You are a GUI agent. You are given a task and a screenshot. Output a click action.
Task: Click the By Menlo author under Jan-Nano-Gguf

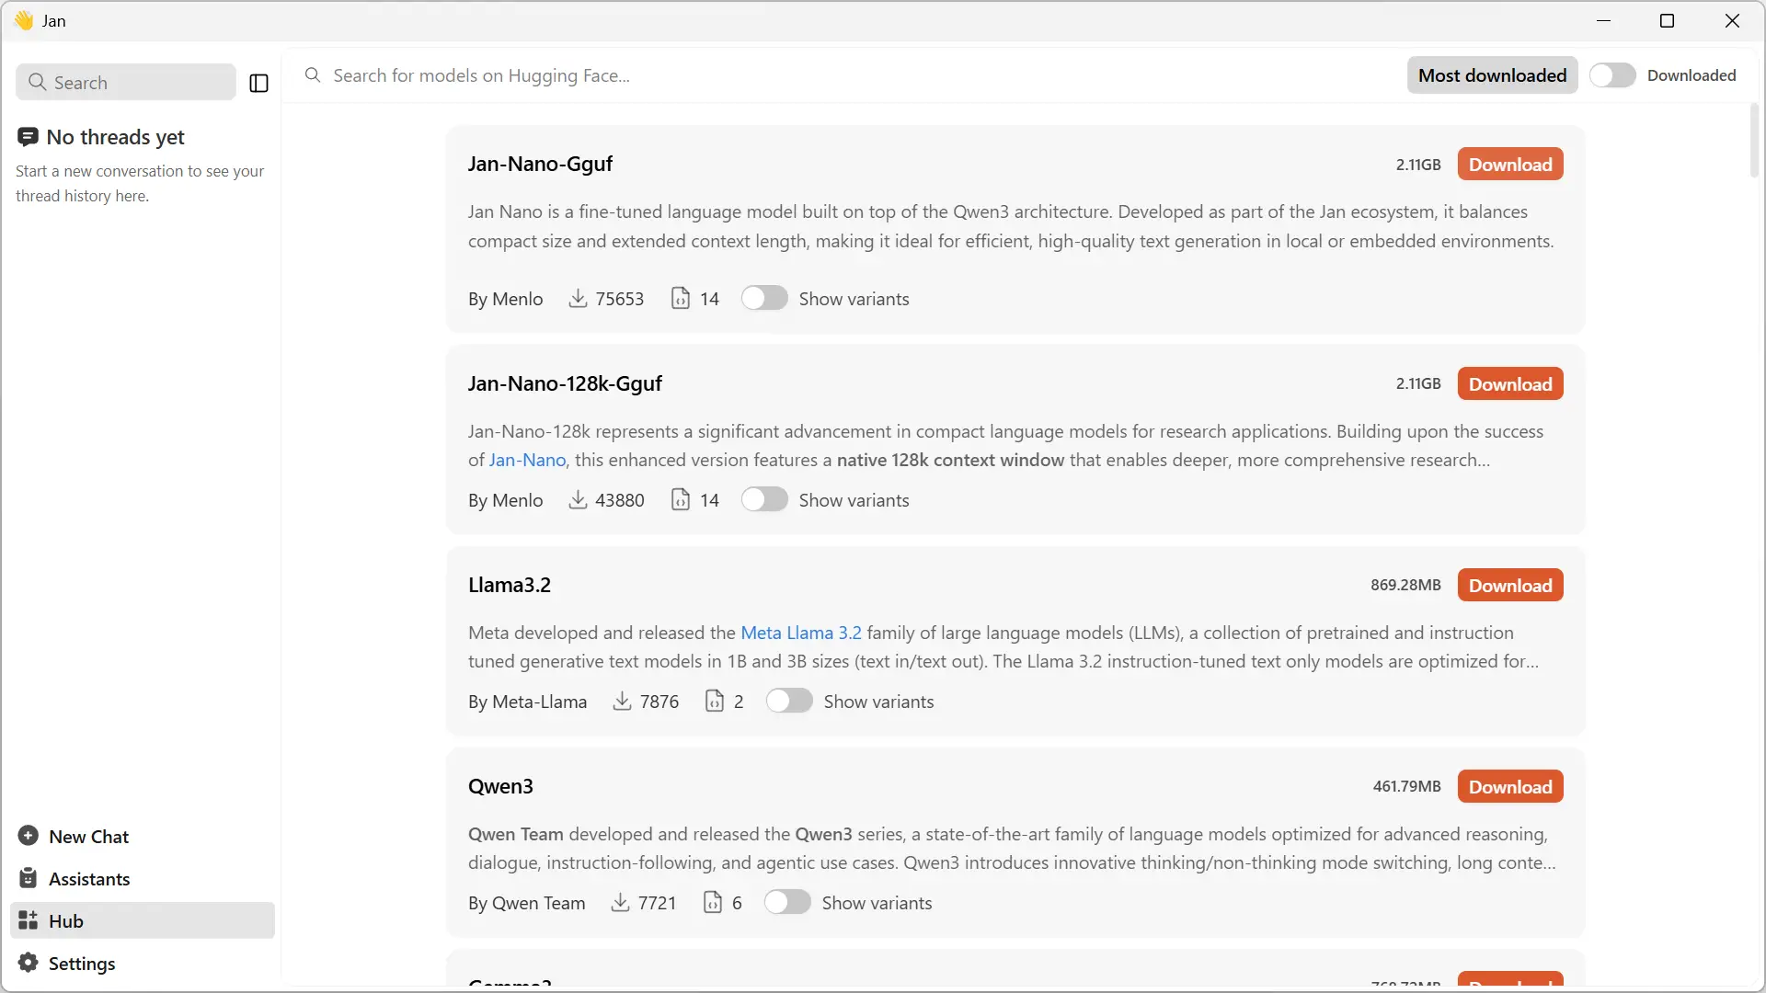click(505, 300)
